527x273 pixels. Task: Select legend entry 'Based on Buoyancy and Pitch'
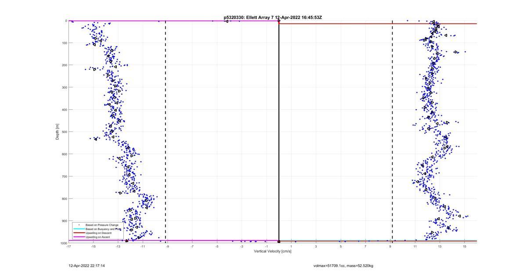pyautogui.click(x=103, y=229)
